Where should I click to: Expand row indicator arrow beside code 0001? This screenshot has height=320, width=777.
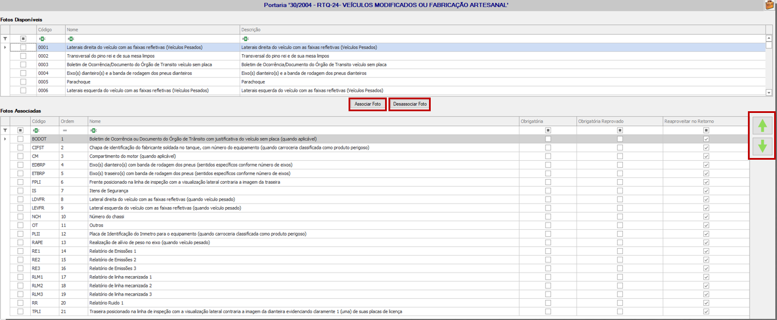(5, 47)
